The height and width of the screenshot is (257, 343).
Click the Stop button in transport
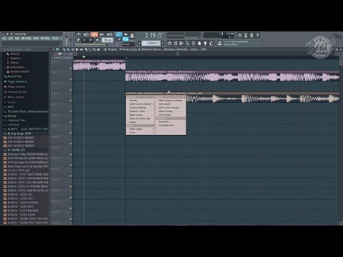[x=91, y=40]
